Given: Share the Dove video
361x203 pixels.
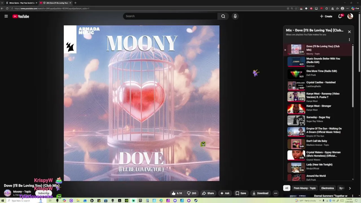Looking at the screenshot, I should 208,193.
